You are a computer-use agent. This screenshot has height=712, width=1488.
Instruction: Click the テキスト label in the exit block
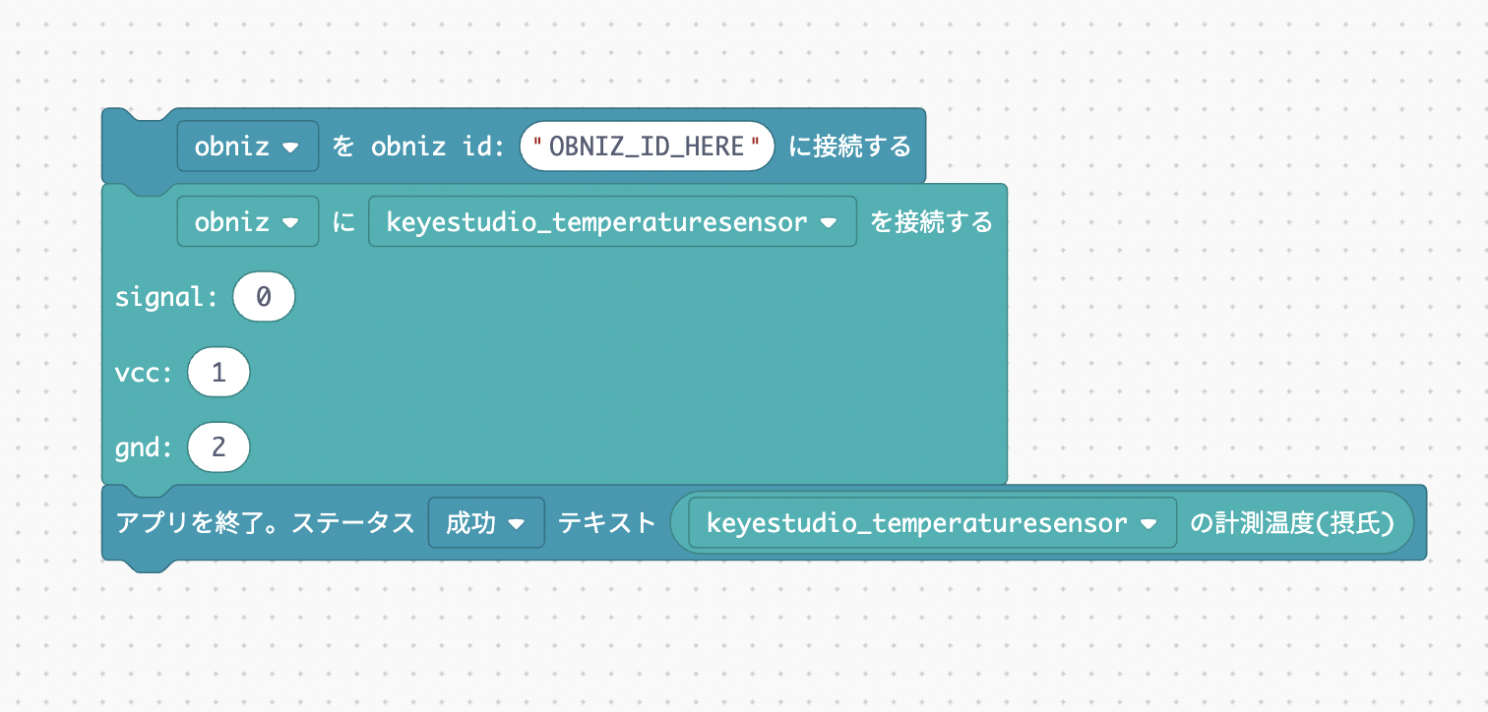click(x=606, y=522)
